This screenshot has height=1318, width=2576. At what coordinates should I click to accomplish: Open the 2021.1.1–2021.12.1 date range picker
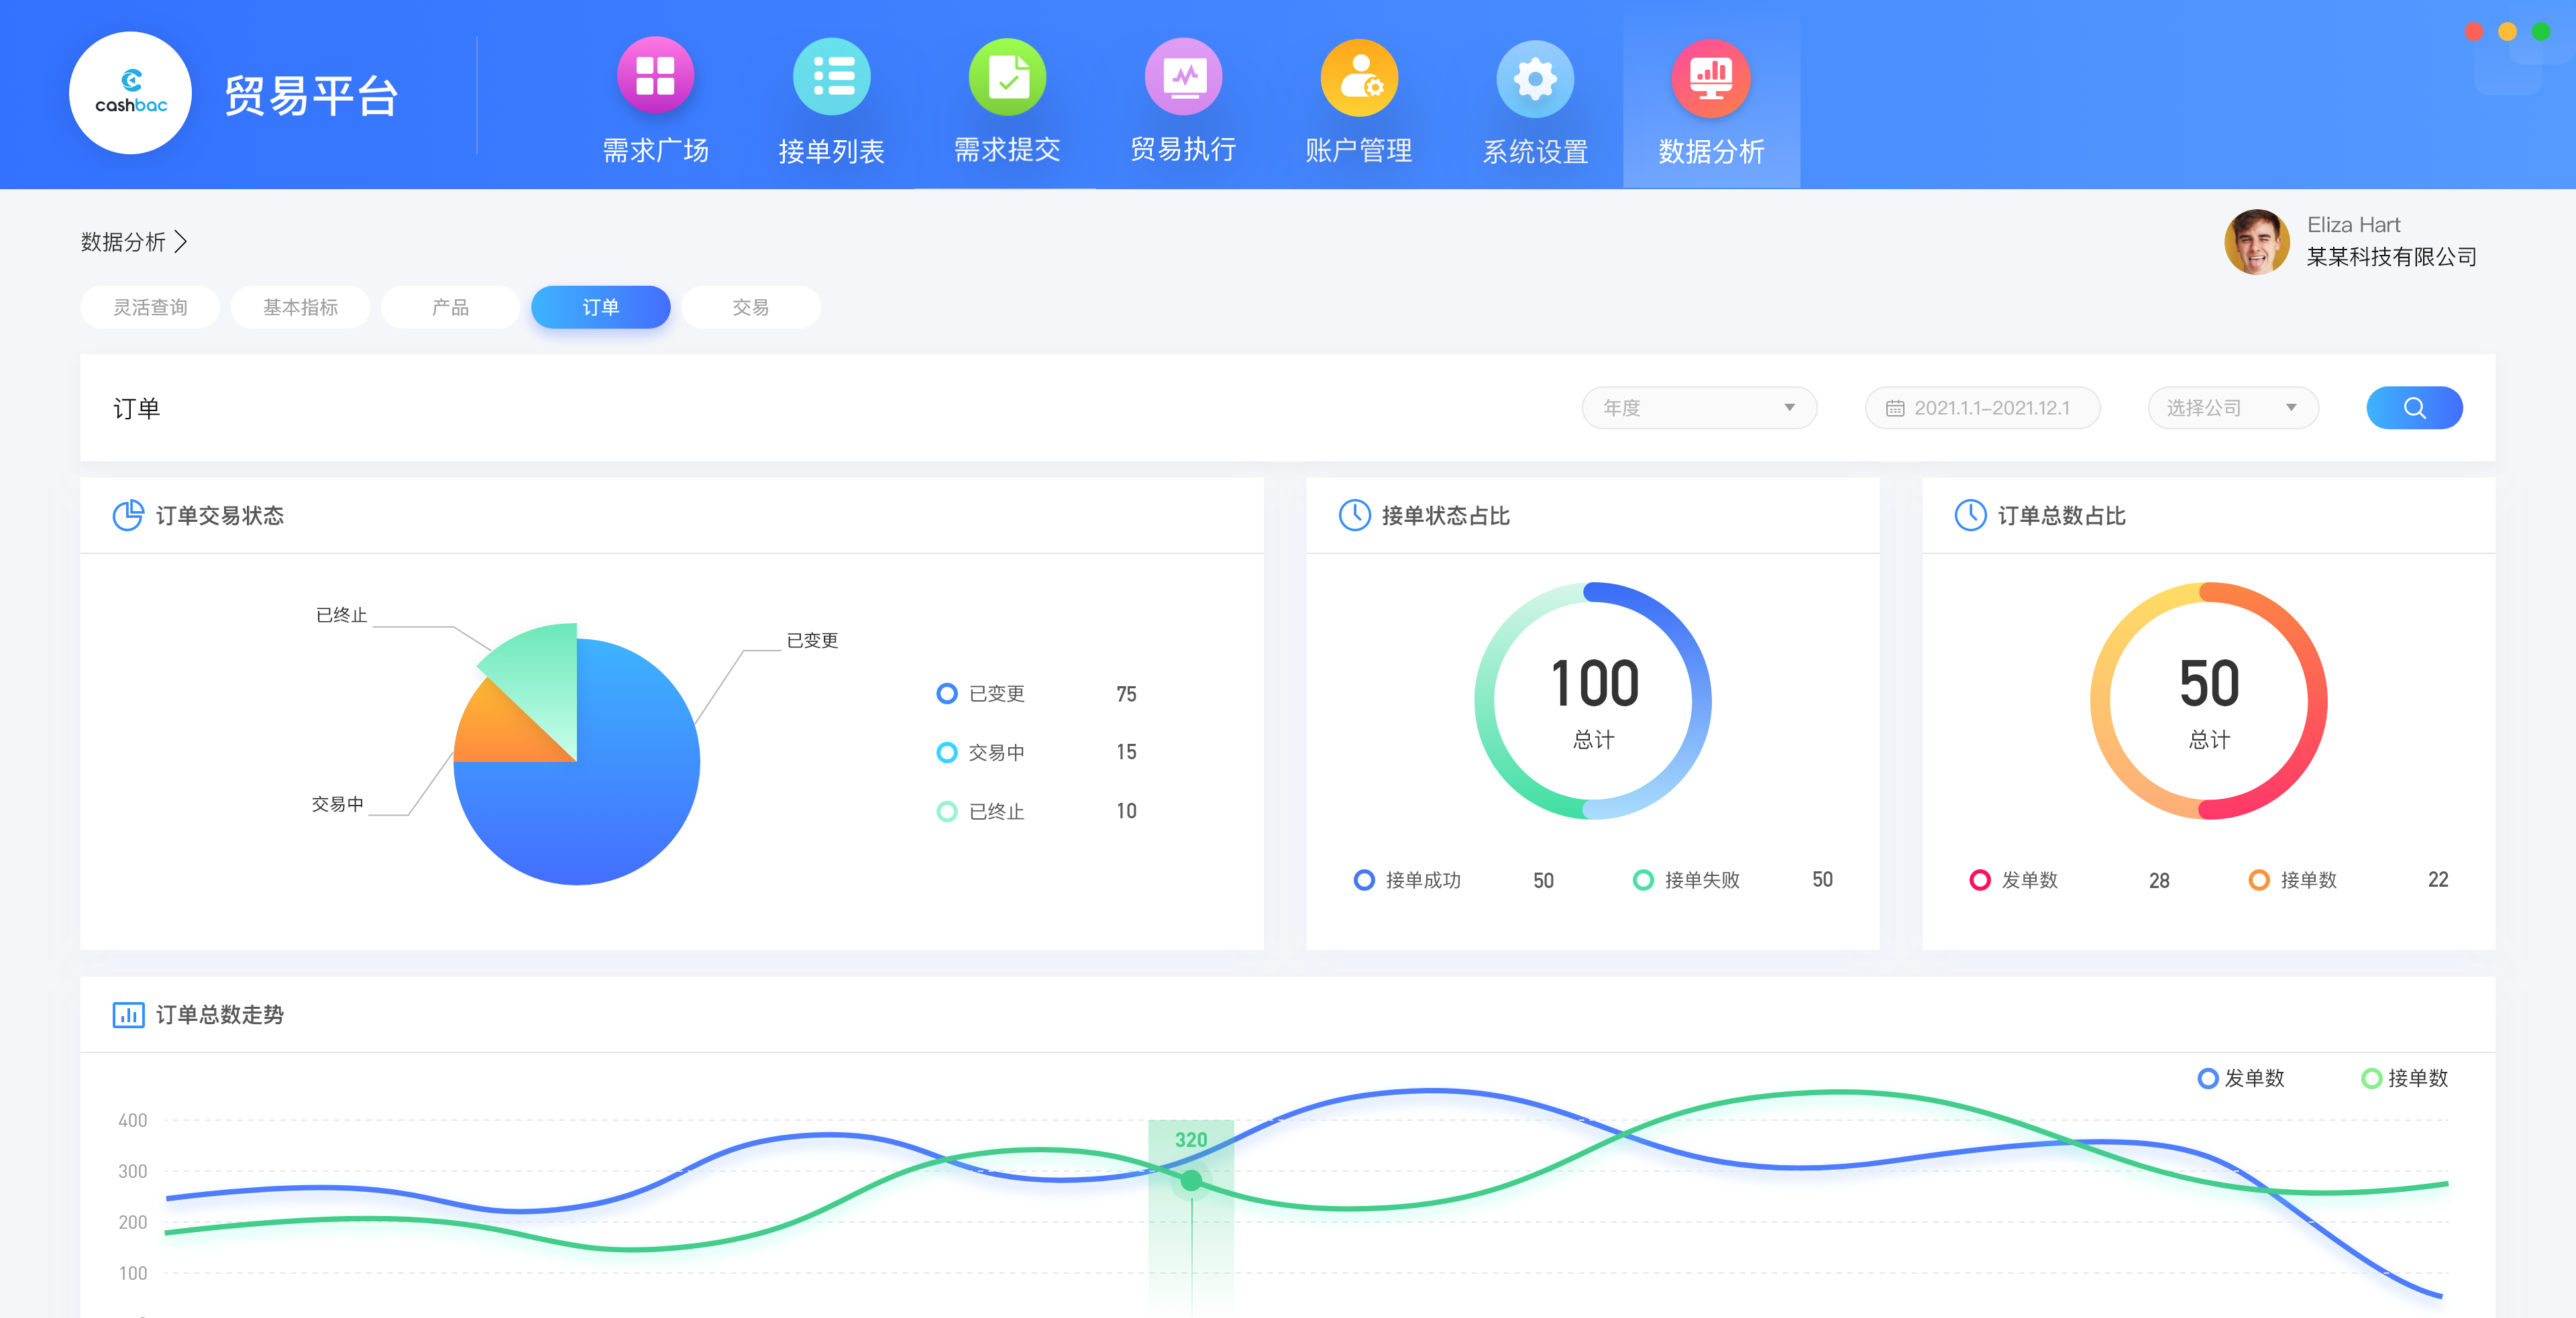click(1982, 408)
